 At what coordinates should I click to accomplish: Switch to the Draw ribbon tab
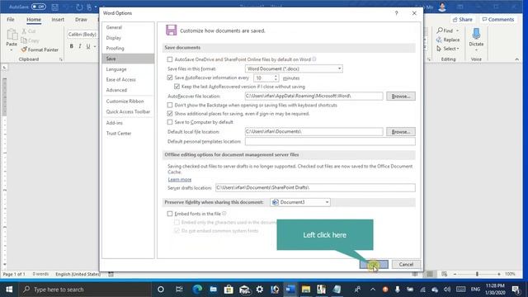point(81,20)
